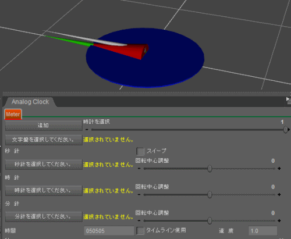Click plus icon of 秒針 回転中心調整 slider
The height and width of the screenshot is (239, 291).
pyautogui.click(x=279, y=169)
